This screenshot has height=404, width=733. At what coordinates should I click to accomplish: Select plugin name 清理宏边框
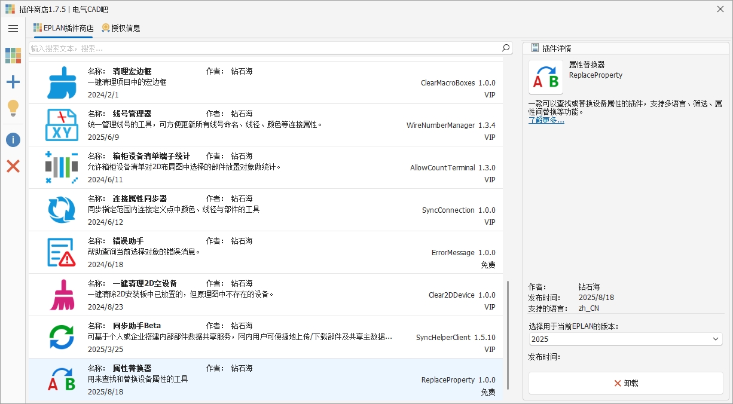coord(132,71)
